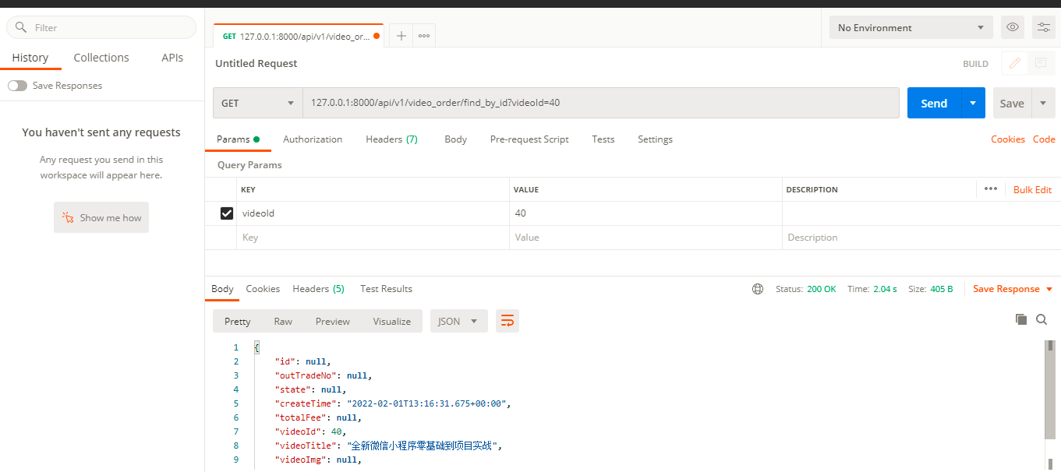Open manage environments settings icon
Image resolution: width=1061 pixels, height=472 pixels.
[x=1044, y=27]
